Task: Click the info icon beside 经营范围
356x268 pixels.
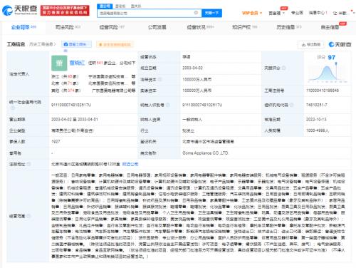Action: pos(28,216)
